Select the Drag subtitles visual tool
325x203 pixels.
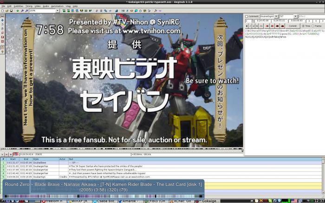[2, 20]
